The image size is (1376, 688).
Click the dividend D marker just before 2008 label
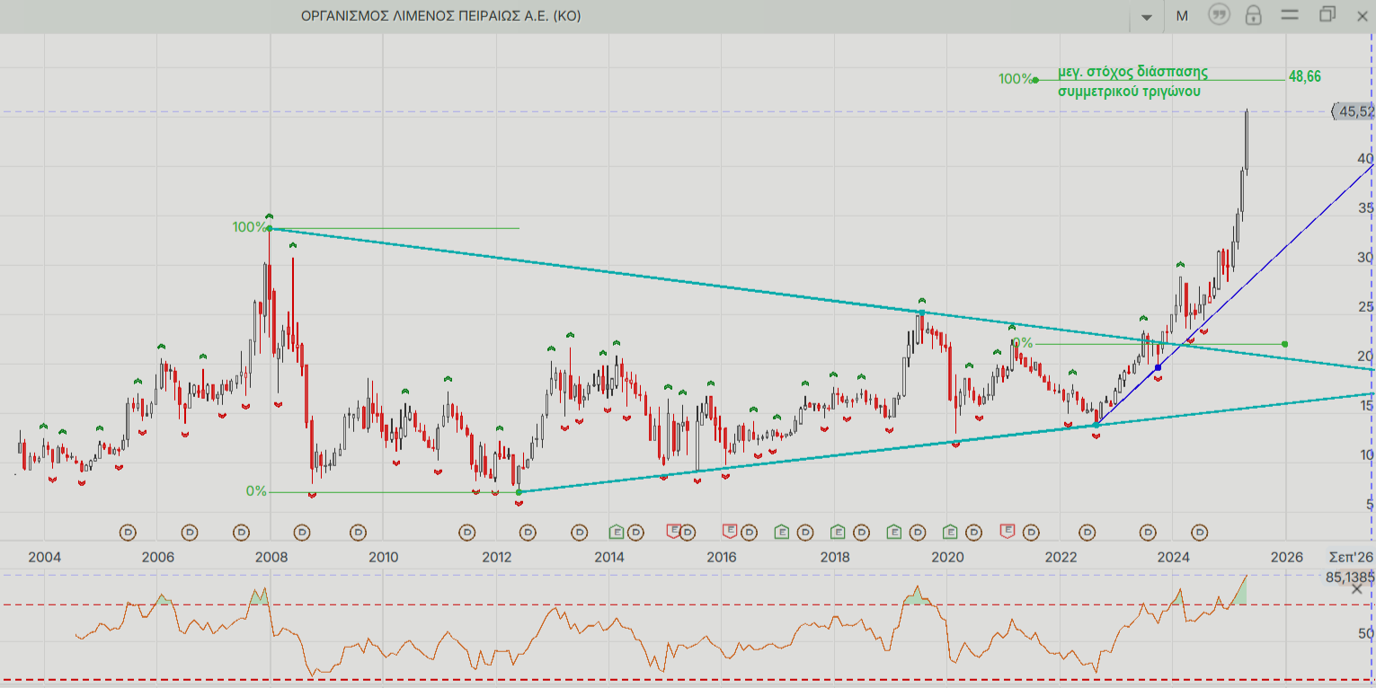pyautogui.click(x=241, y=533)
